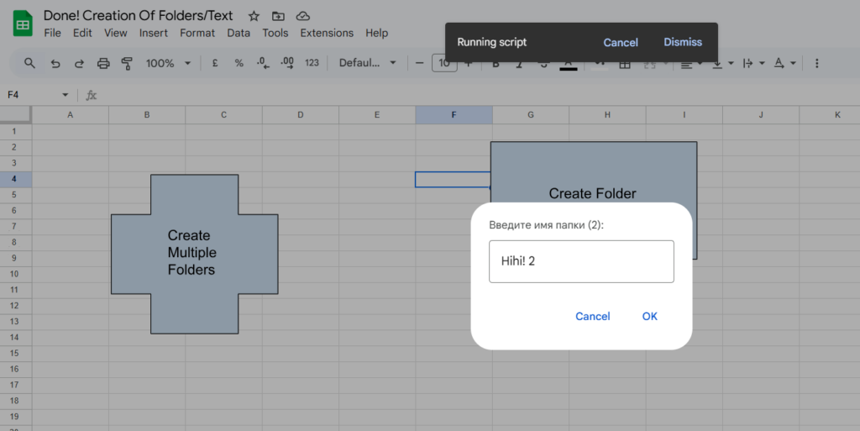Viewport: 860px width, 431px height.
Task: Search the menus magnifier icon
Action: [29, 63]
